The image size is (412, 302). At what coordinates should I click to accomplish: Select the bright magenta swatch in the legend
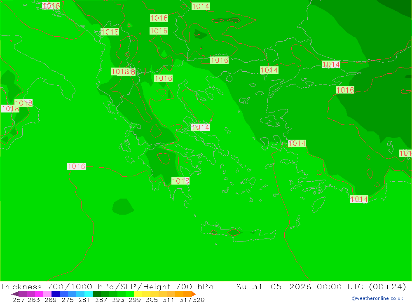[x=39, y=294]
